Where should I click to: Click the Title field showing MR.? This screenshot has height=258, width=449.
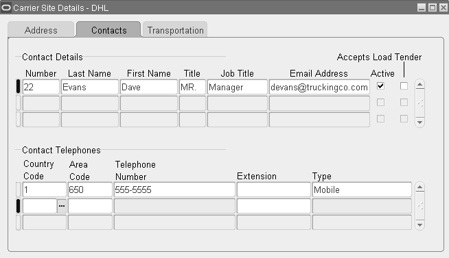[x=192, y=87]
